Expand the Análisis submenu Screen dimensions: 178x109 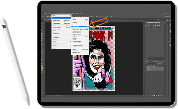click(x=62, y=48)
